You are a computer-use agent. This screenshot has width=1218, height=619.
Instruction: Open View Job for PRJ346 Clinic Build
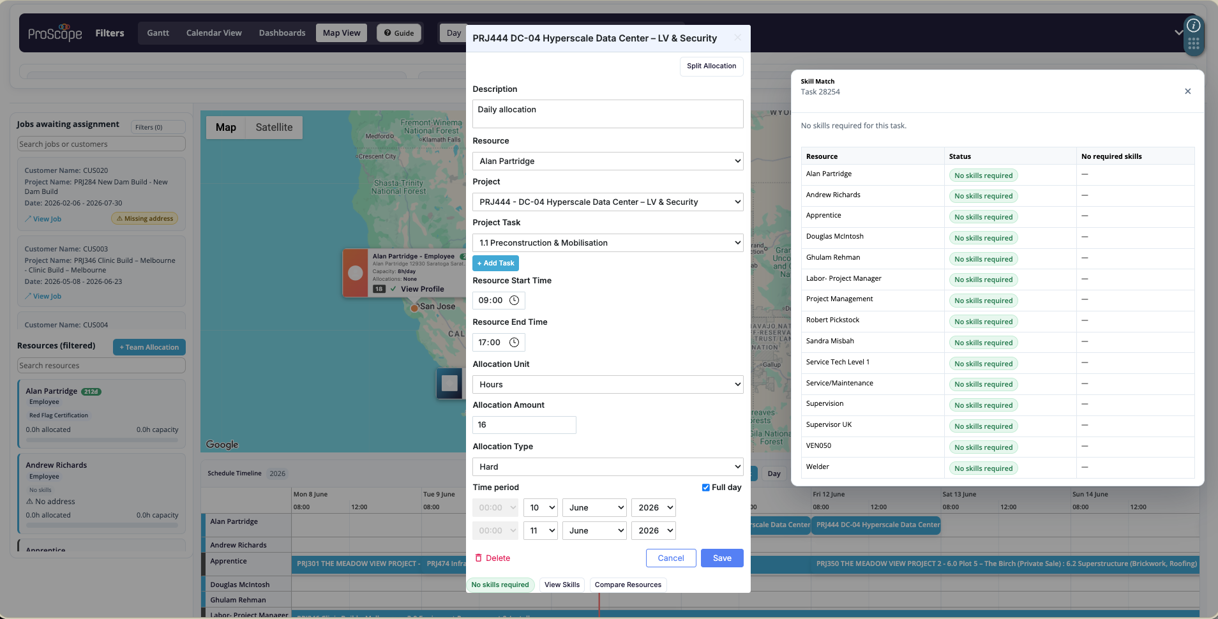[43, 296]
